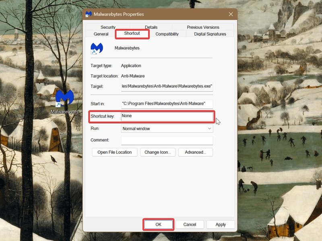The image size is (322, 241).
Task: Close the Malwarebytes Properties dialog
Action: point(231,14)
